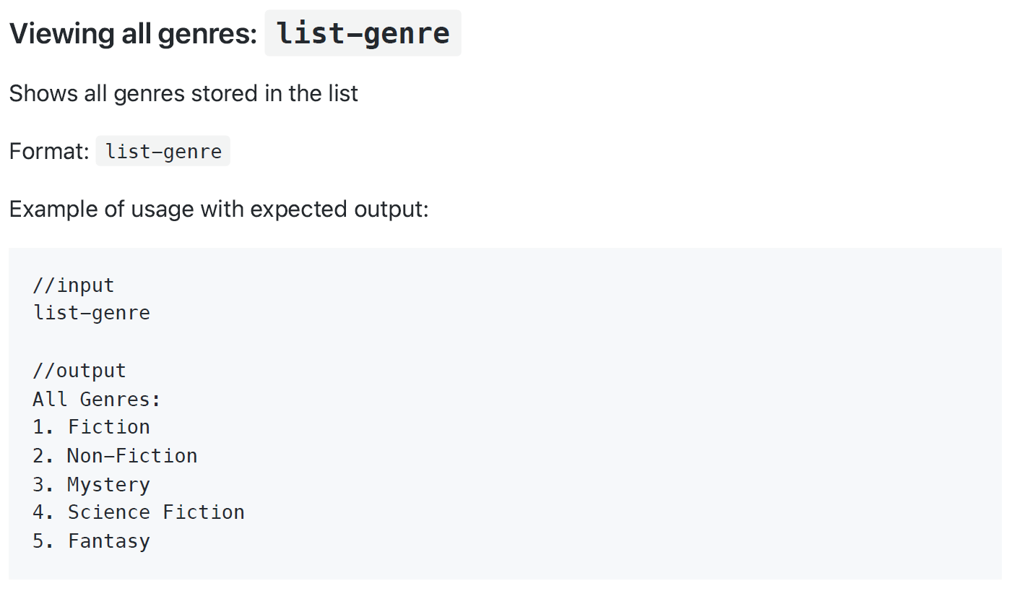Click the "2. Non-Fiction" output line
The width and height of the screenshot is (1017, 594).
click(115, 456)
